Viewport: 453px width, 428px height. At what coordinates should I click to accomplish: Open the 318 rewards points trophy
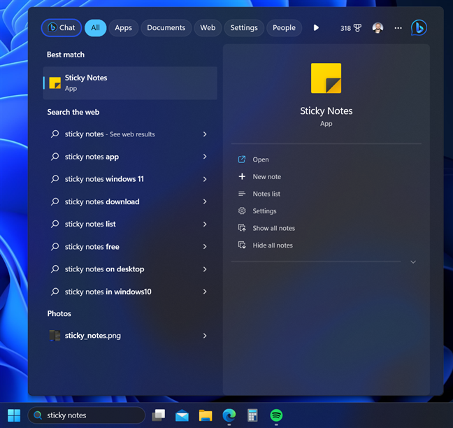(x=351, y=28)
